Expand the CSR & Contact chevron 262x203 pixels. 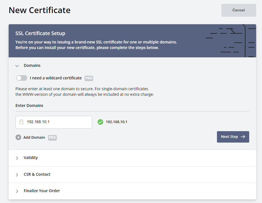coord(17,175)
